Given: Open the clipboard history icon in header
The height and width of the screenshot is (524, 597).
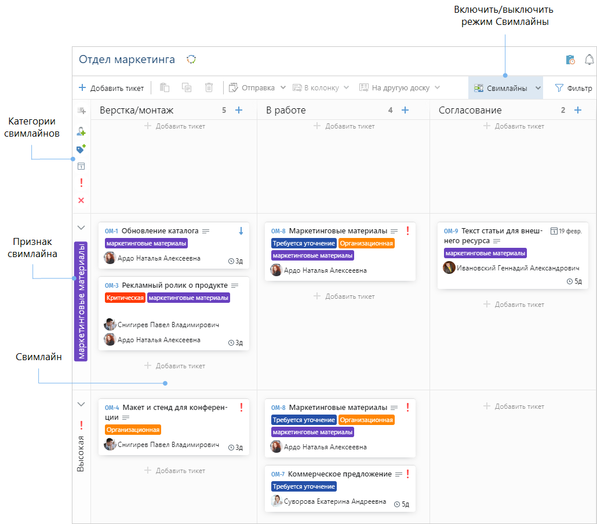Looking at the screenshot, I should coord(570,60).
